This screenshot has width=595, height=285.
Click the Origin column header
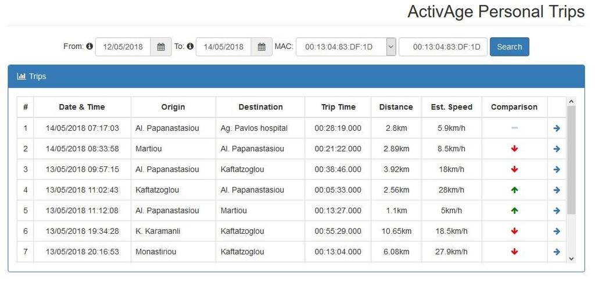click(173, 107)
